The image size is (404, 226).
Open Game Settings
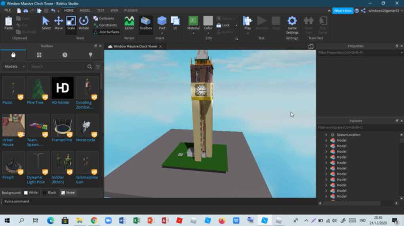(292, 25)
